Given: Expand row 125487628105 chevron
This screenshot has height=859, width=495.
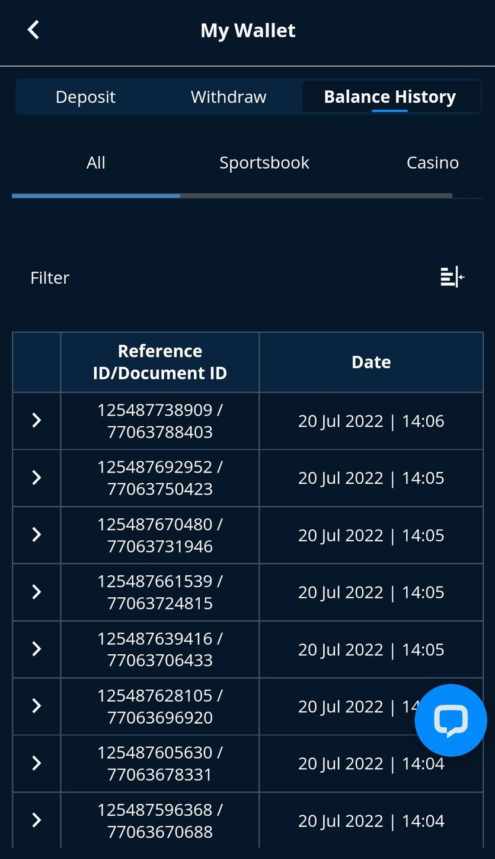Looking at the screenshot, I should click(x=37, y=705).
